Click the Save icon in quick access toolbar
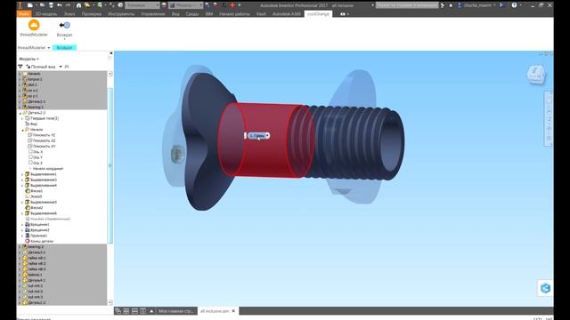The width and height of the screenshot is (570, 320). click(x=52, y=5)
